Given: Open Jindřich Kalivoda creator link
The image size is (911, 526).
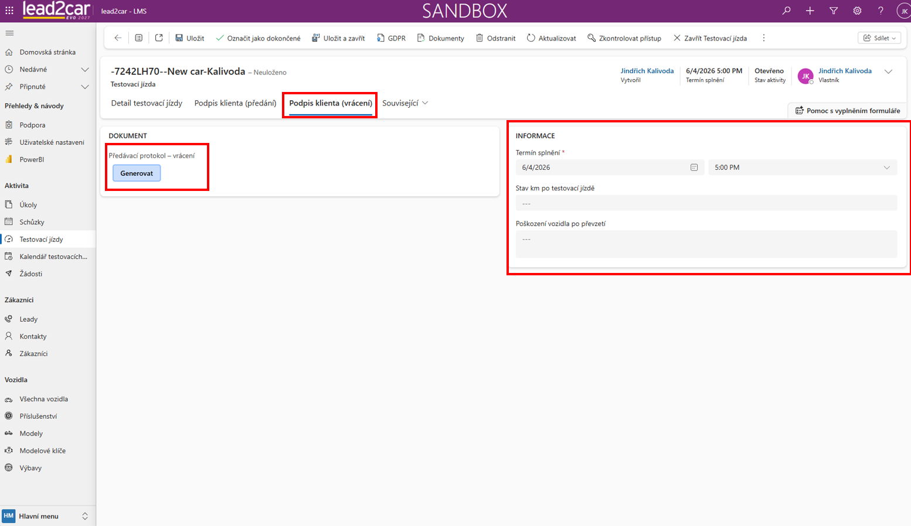Looking at the screenshot, I should click(x=647, y=71).
